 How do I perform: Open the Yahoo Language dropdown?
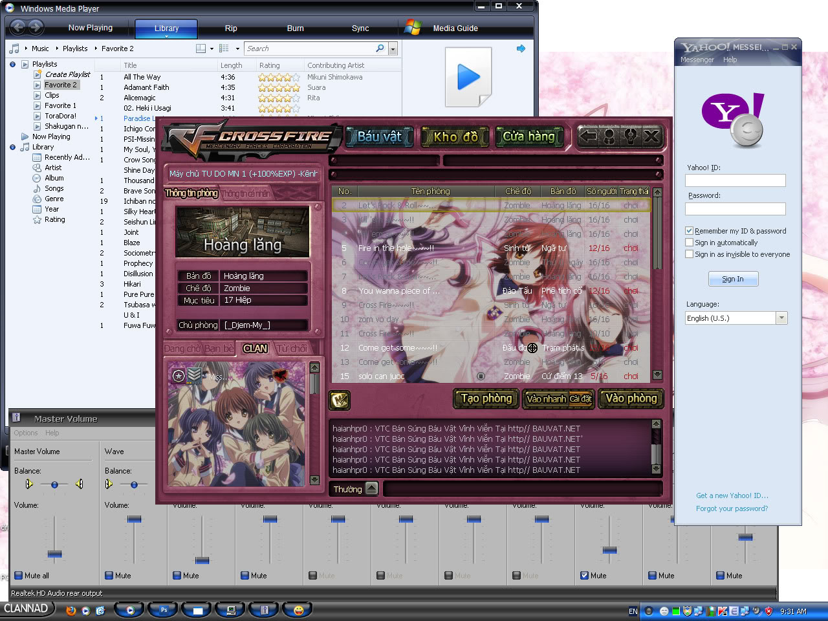click(x=781, y=318)
